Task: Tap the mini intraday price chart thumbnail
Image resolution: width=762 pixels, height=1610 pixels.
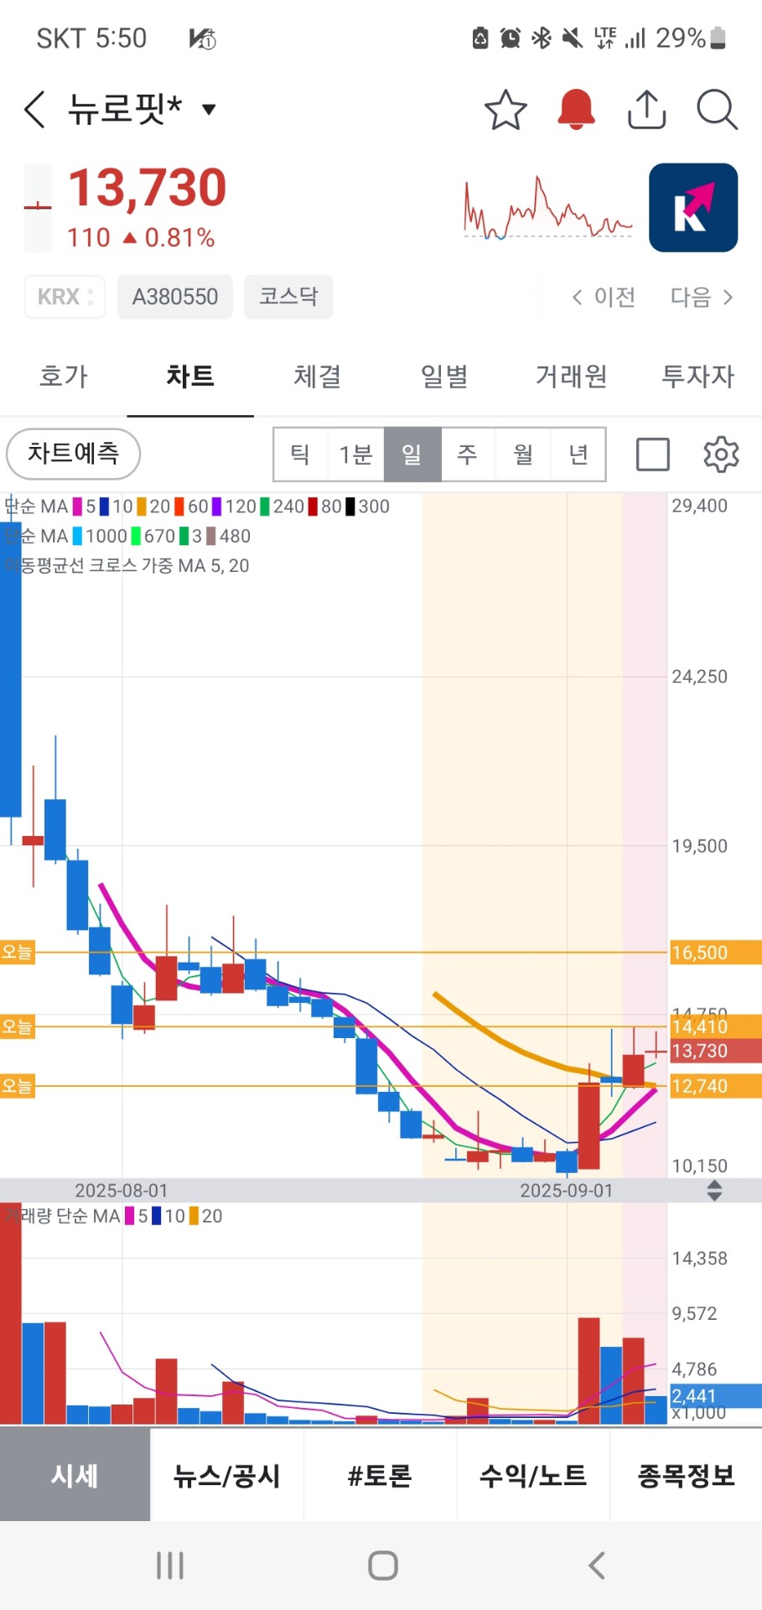Action: 548,208
